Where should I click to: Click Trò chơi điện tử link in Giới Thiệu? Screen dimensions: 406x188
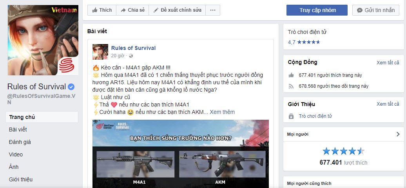tap(315, 116)
